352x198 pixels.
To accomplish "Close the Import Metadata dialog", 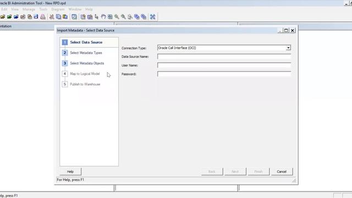I will [292, 30].
